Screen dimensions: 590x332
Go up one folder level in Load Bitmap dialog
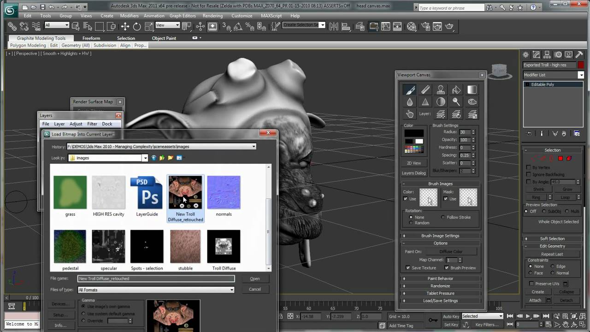click(162, 158)
